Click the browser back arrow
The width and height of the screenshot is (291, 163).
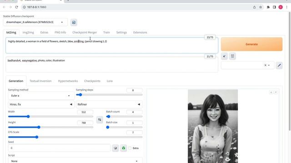click(x=4, y=7)
